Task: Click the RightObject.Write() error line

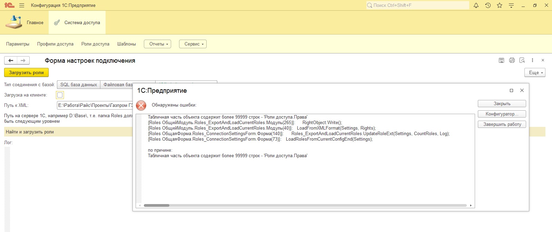Action: click(x=245, y=122)
